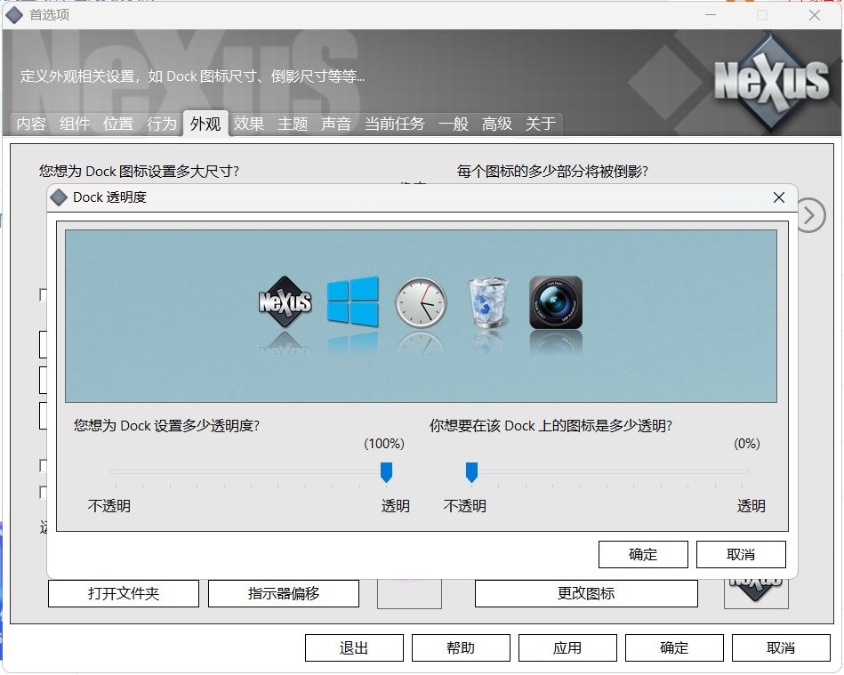
Task: Click the icon transparency slider handle
Action: tap(471, 472)
